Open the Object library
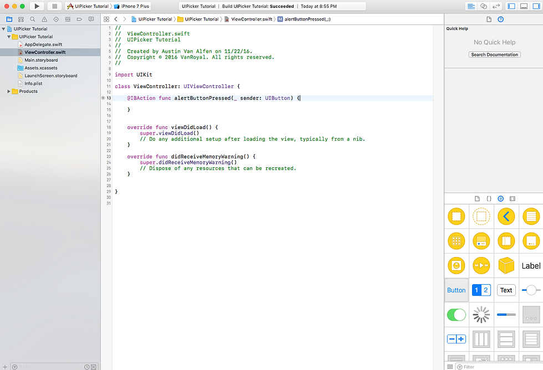 click(x=501, y=199)
